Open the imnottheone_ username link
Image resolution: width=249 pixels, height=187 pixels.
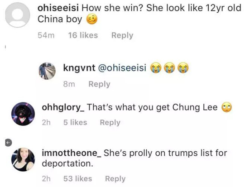(72, 153)
